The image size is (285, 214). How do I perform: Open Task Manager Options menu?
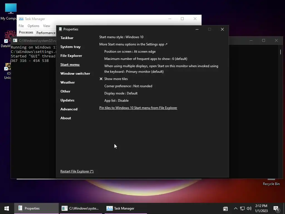click(33, 26)
